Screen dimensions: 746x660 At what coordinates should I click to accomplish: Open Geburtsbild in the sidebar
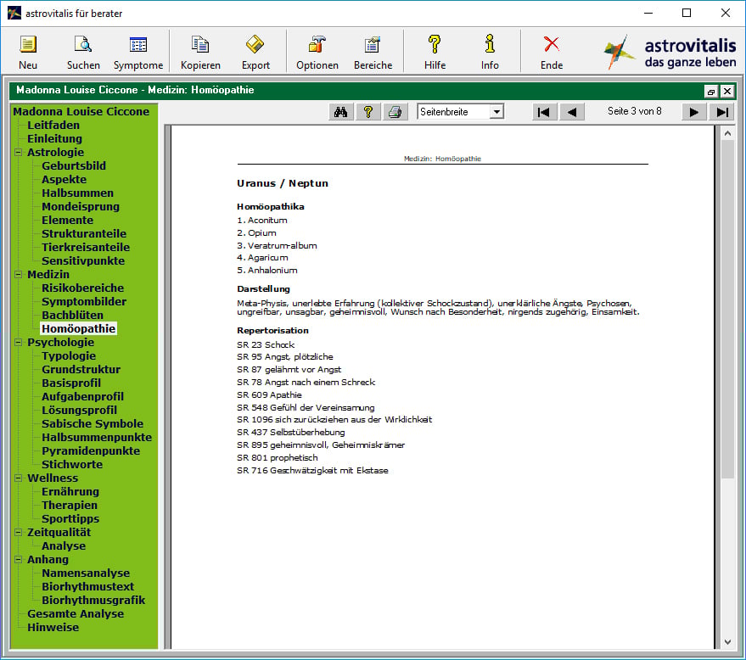pyautogui.click(x=74, y=165)
